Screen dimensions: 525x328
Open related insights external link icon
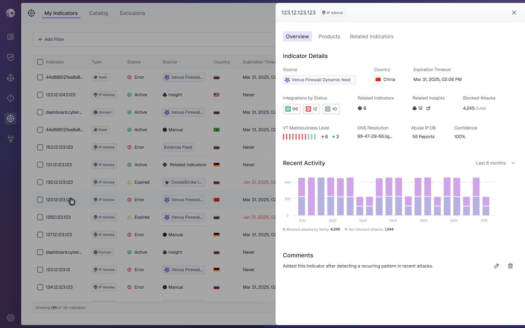[428, 108]
